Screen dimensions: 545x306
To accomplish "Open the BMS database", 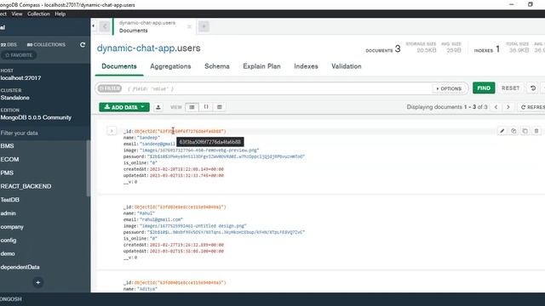I will 7,145.
